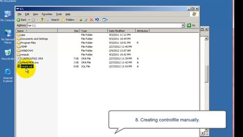Open the Edit menu
The width and height of the screenshot is (243, 137).
tap(27, 14)
